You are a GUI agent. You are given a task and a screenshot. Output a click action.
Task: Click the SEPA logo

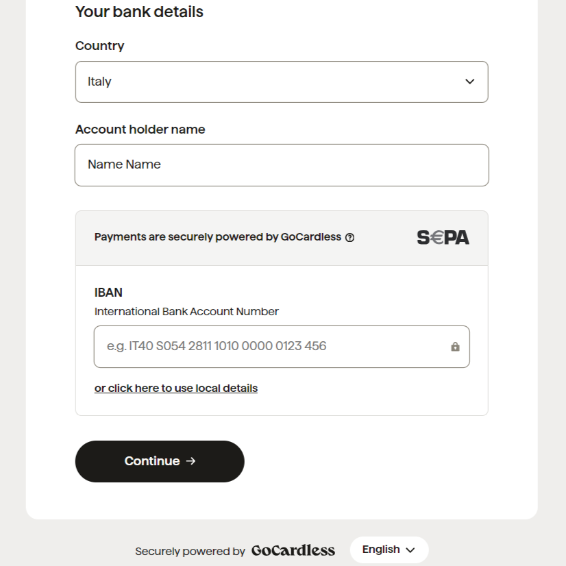(443, 238)
